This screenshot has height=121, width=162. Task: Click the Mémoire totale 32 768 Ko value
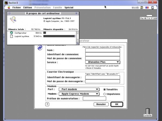[x=36, y=29]
